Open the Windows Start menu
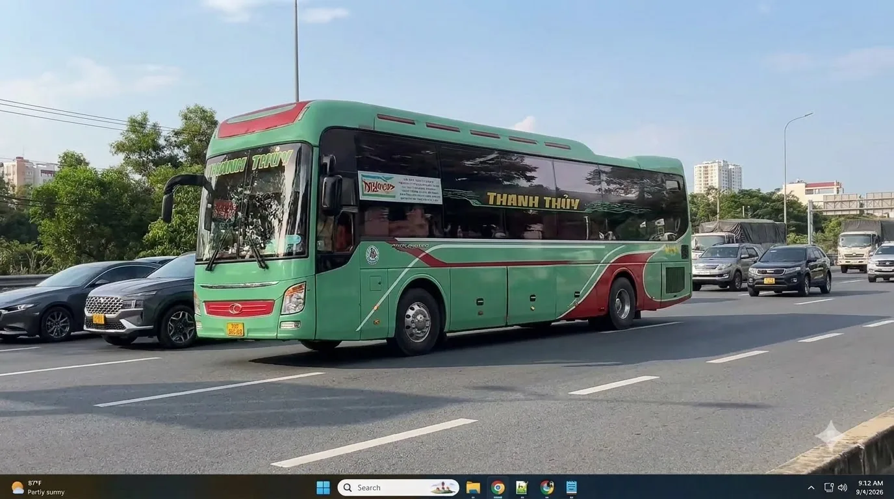894x499 pixels. (x=323, y=487)
